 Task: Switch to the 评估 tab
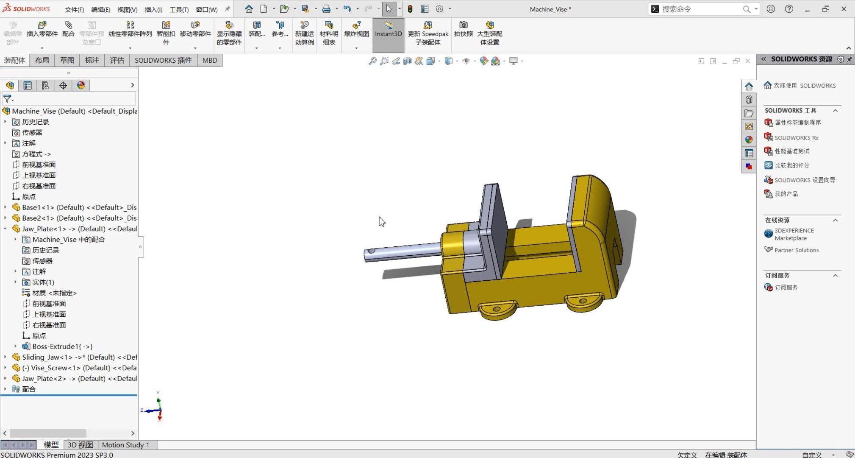click(x=117, y=61)
